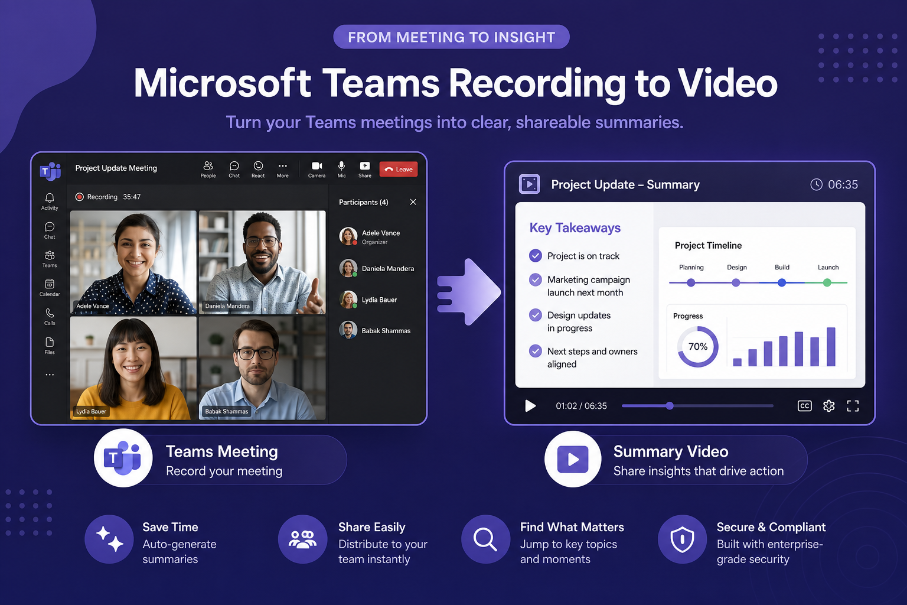907x605 pixels.
Task: Click the Teams Meeting logo badge
Action: [123, 458]
